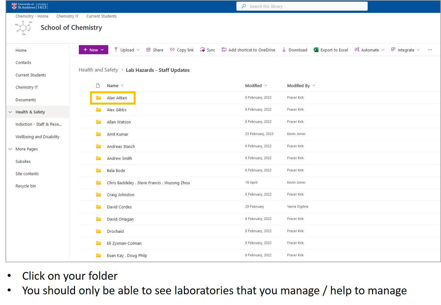Click the ellipsis for more toolbar options
This screenshot has width=441, height=305.
tap(430, 50)
